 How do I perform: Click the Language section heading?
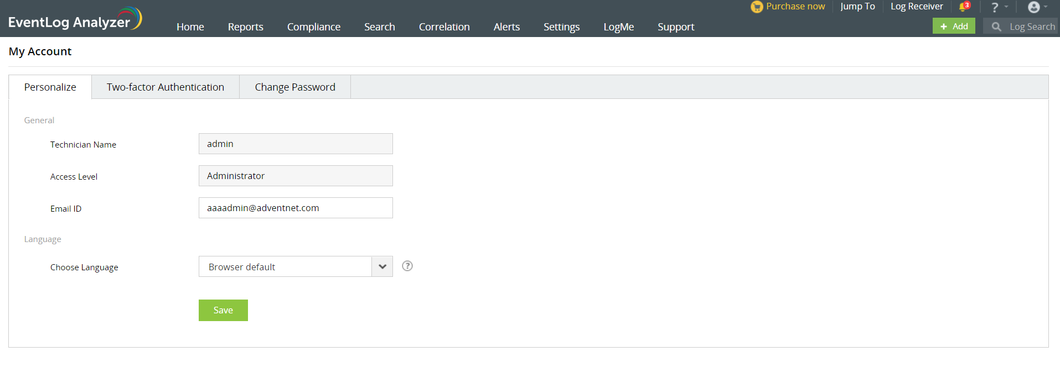[43, 239]
